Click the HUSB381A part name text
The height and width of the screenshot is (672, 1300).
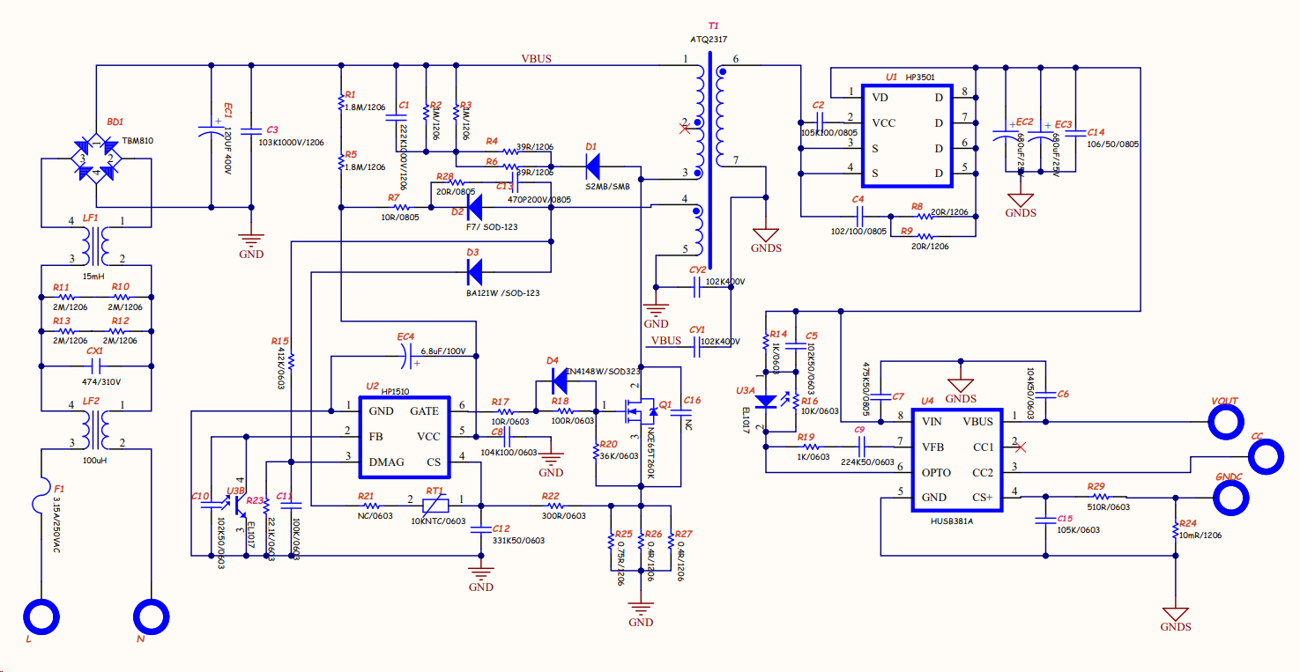pos(951,521)
